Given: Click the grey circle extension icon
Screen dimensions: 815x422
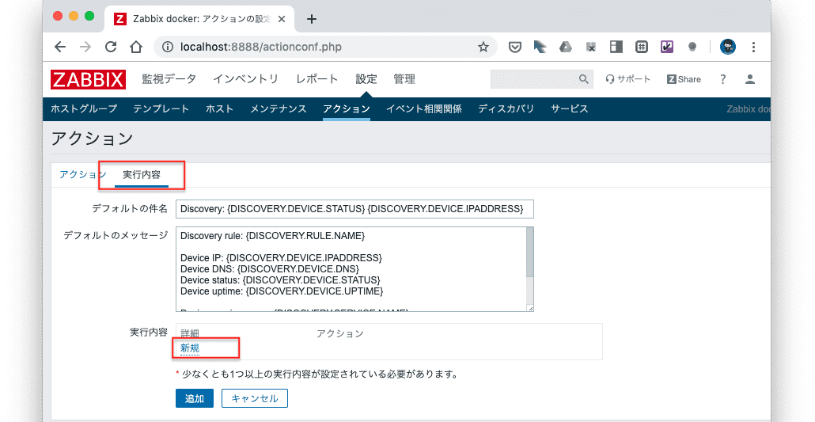Looking at the screenshot, I should [x=692, y=47].
